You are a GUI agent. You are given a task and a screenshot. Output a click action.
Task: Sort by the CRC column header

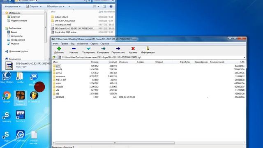242,62
